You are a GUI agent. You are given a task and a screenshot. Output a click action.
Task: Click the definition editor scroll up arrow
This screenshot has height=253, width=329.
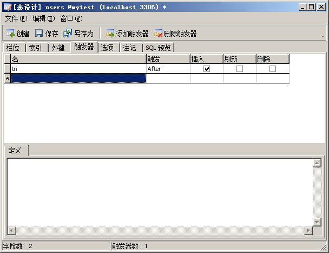(317, 163)
